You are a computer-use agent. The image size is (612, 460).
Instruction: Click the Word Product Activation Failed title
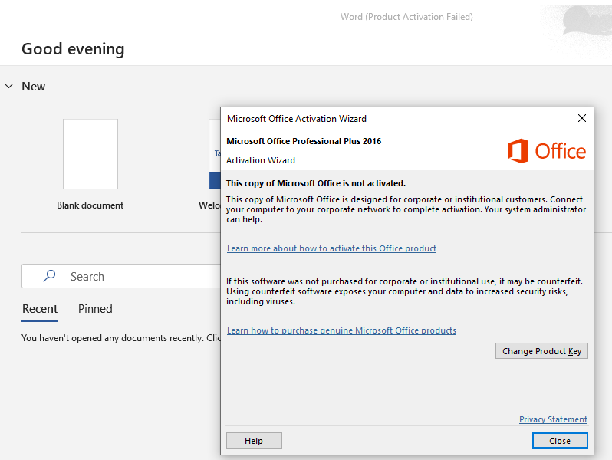tap(406, 17)
